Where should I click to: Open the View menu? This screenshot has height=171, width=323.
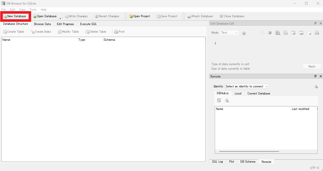[x=22, y=10]
